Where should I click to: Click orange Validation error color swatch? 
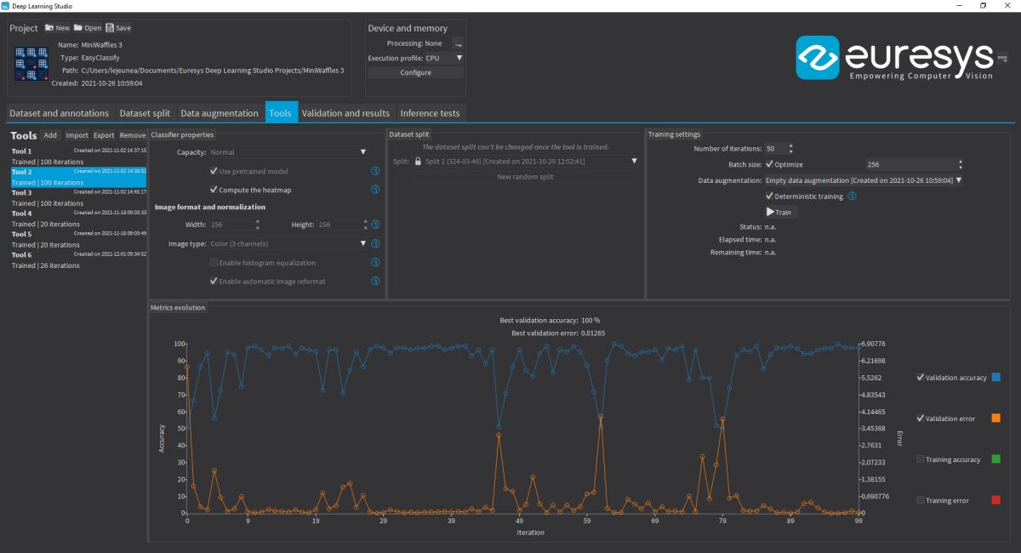pos(996,419)
